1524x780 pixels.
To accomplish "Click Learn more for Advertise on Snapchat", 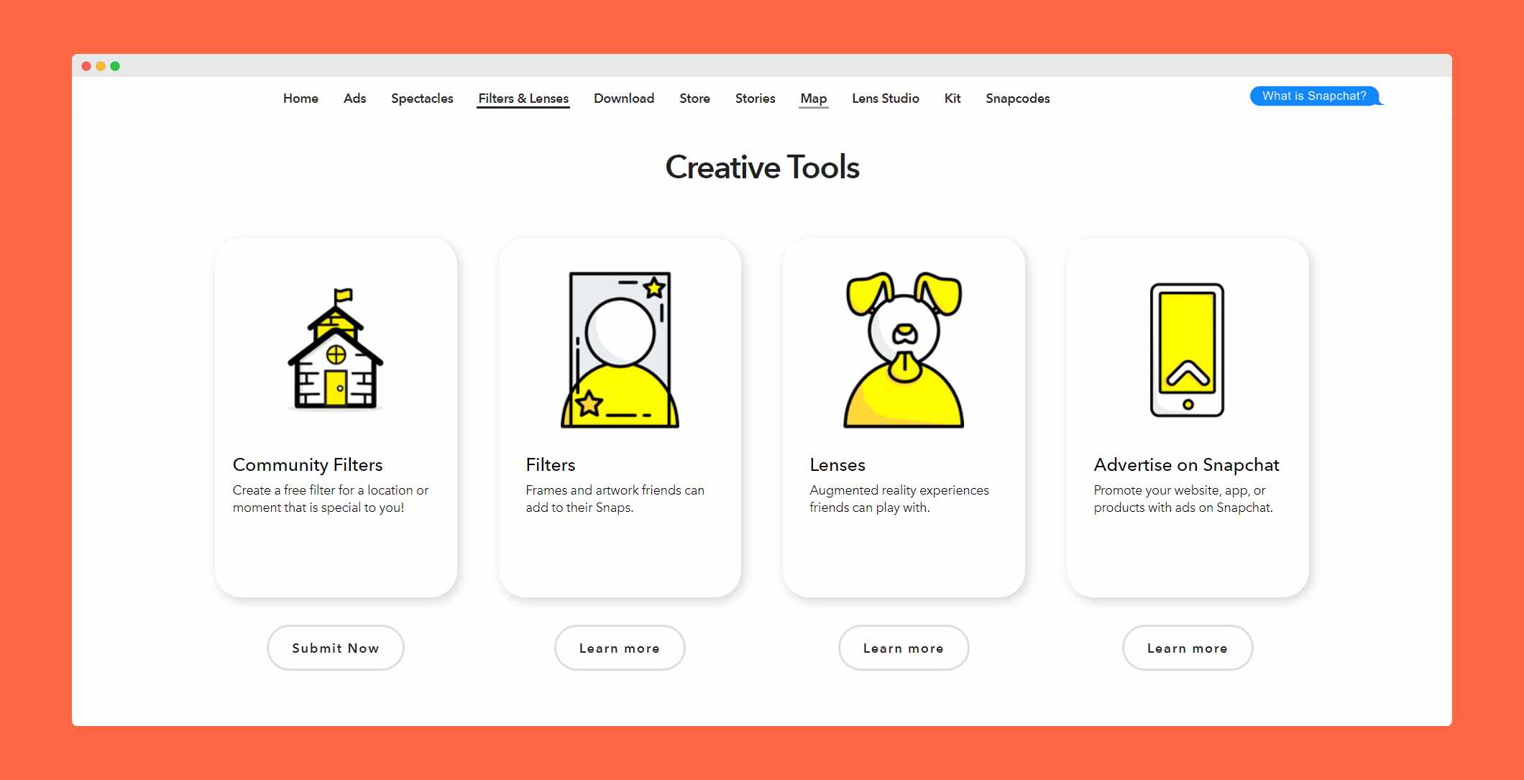I will tap(1187, 648).
